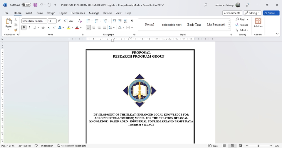The height and width of the screenshot is (148, 282).
Task: Sort text alphabetically icon
Action: (x=126, y=21)
